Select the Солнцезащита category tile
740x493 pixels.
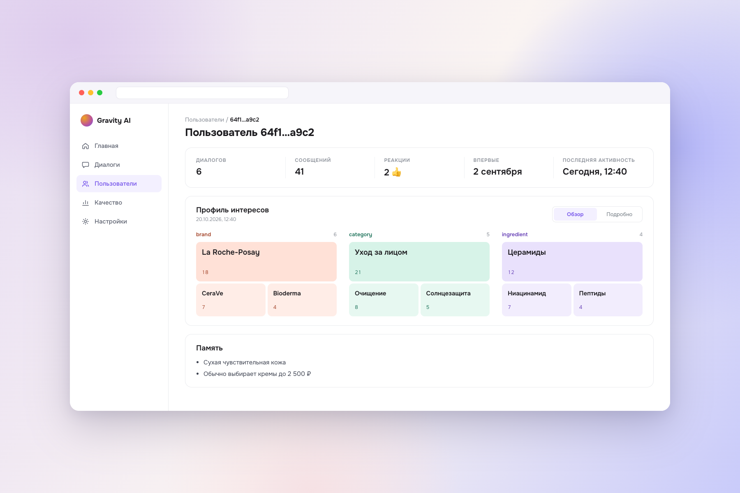pyautogui.click(x=455, y=300)
